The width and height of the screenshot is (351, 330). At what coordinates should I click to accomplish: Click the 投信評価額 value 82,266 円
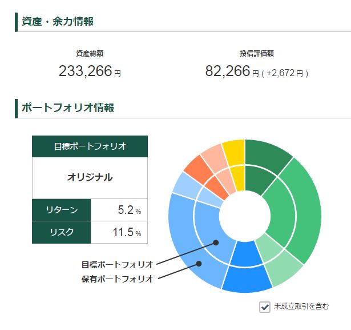click(x=232, y=71)
